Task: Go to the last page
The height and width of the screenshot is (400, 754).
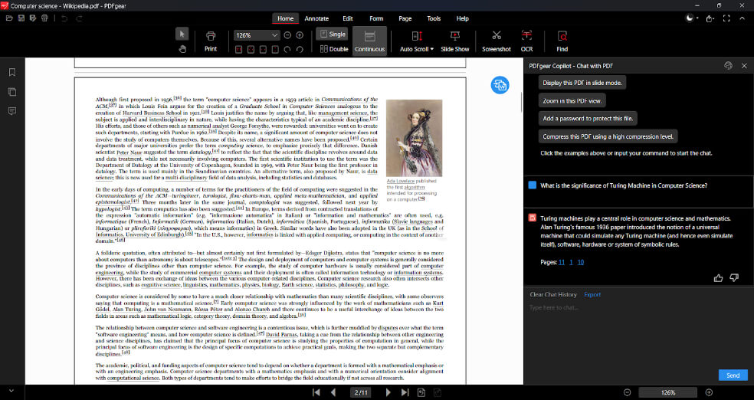Action: click(405, 392)
